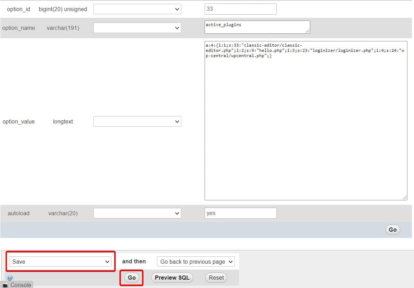Image resolution: width=414 pixels, height=288 pixels.
Task: Expand the 'Go back to previous page' dropdown
Action: point(196,262)
